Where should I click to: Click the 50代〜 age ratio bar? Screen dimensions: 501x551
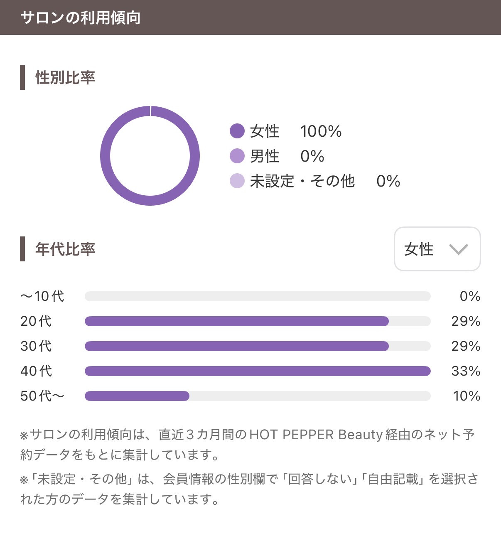point(137,396)
